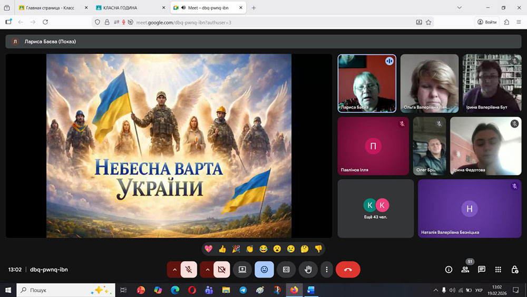Open the activities grid icon
The height and width of the screenshot is (297, 527).
coord(498,270)
